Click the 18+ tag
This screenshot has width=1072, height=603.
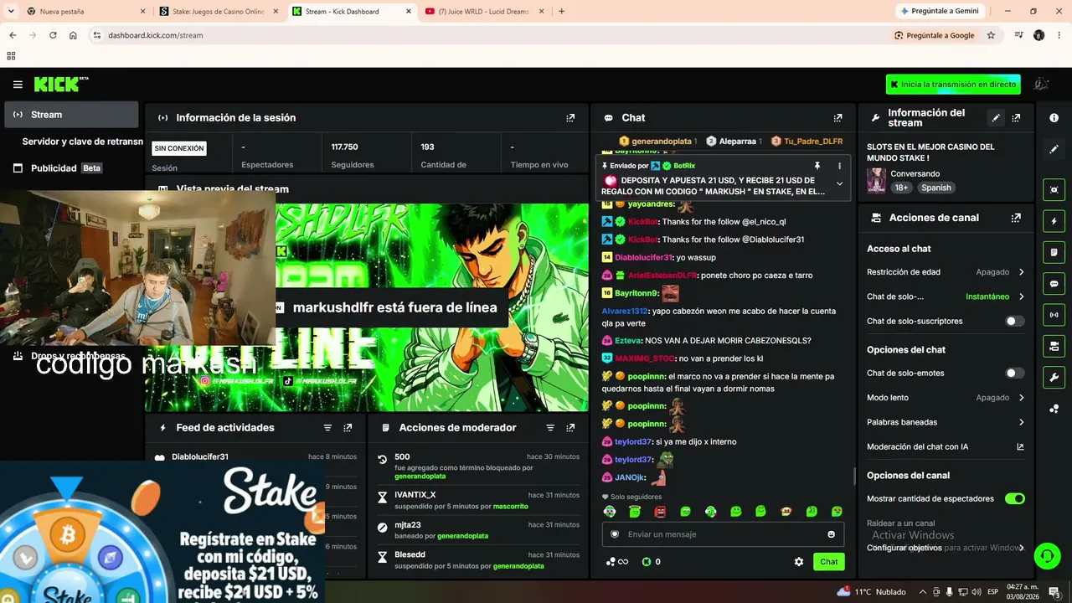[901, 188]
